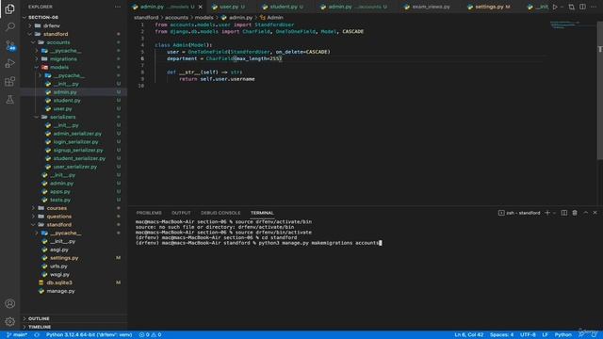Open student.py in models folder
The image size is (603, 339).
click(x=67, y=101)
